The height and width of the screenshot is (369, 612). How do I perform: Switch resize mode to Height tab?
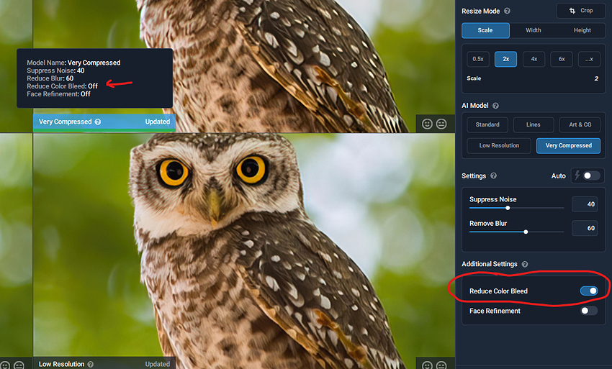tap(582, 30)
